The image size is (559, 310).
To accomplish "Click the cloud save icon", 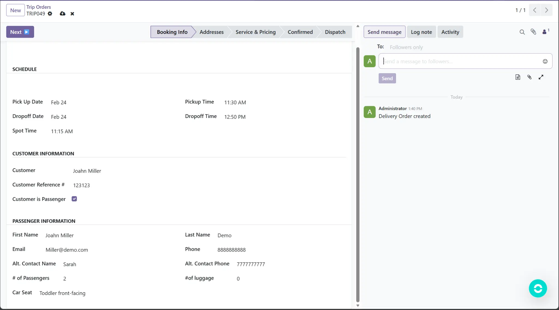I will 63,14.
